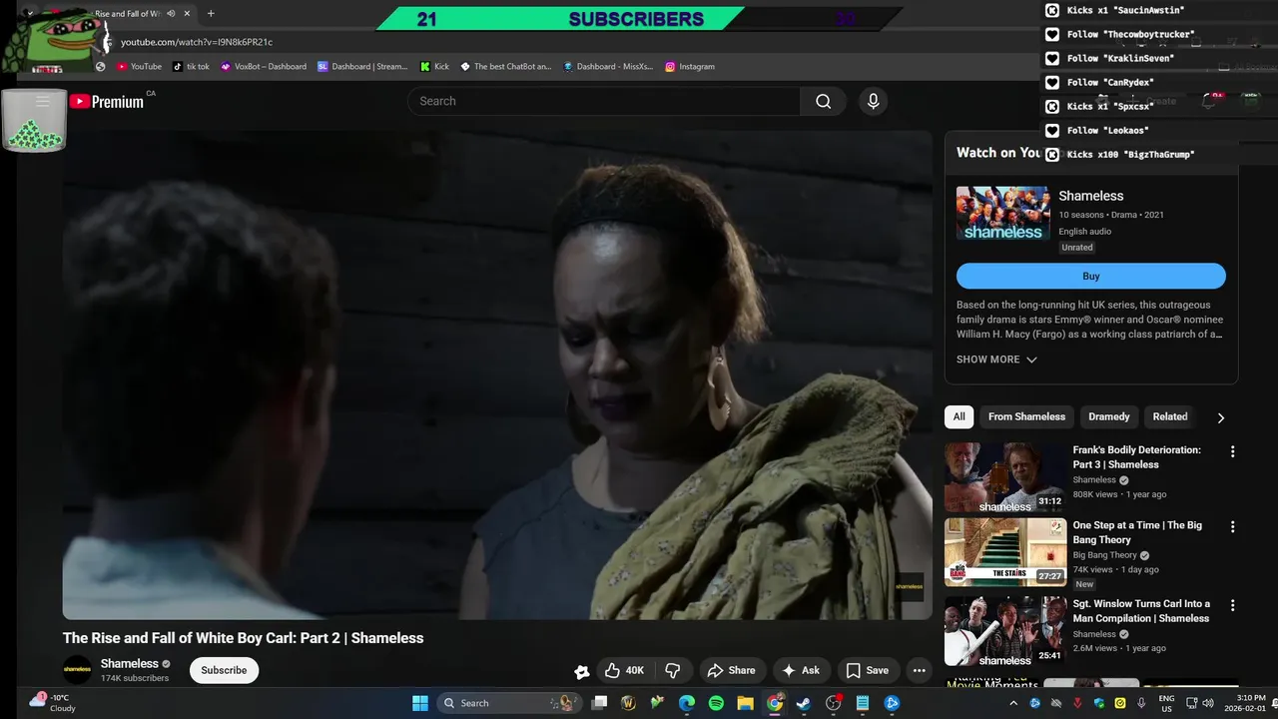Open ENG US language switcher

pyautogui.click(x=1166, y=703)
